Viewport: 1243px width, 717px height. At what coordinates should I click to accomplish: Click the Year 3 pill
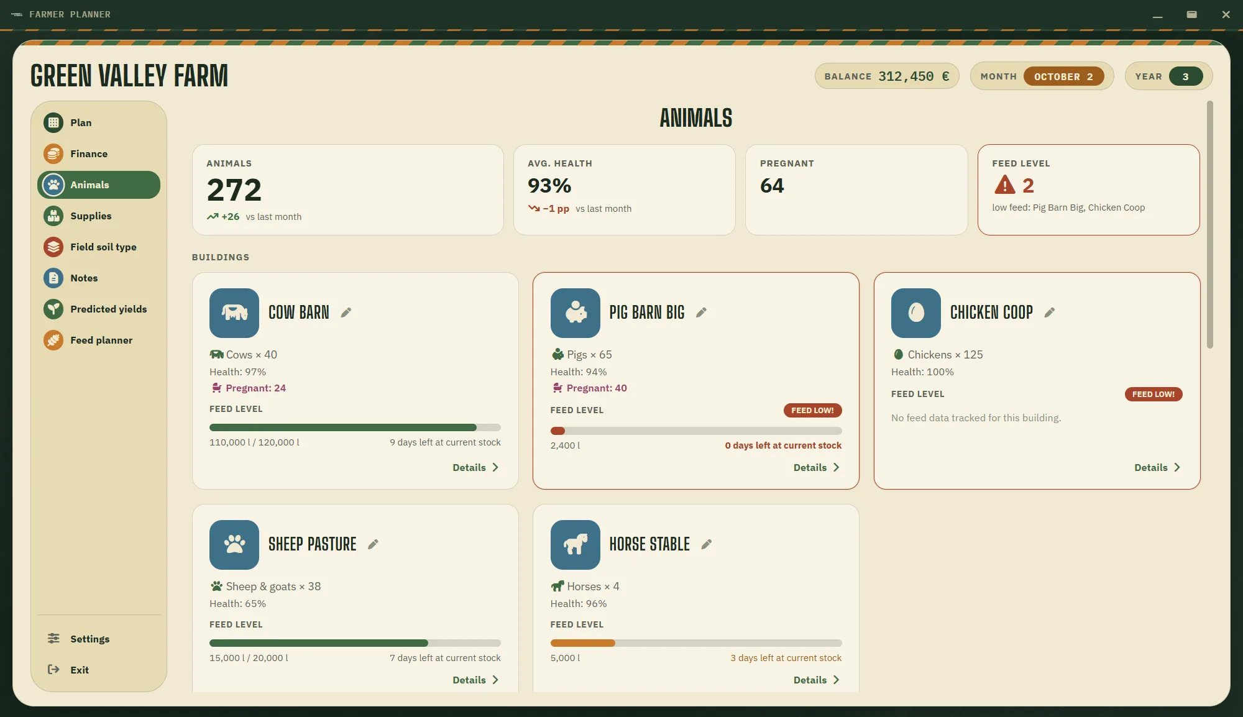[1185, 76]
